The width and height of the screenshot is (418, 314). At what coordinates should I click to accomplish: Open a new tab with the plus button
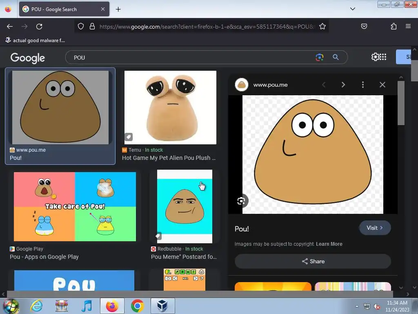pyautogui.click(x=118, y=9)
